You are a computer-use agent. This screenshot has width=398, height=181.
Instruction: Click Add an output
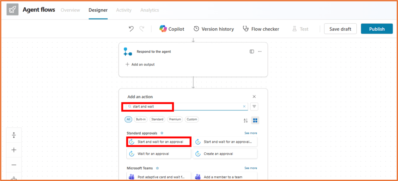tap(140, 64)
